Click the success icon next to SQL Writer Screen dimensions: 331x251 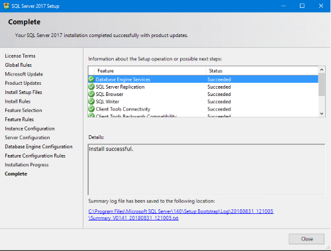click(91, 101)
